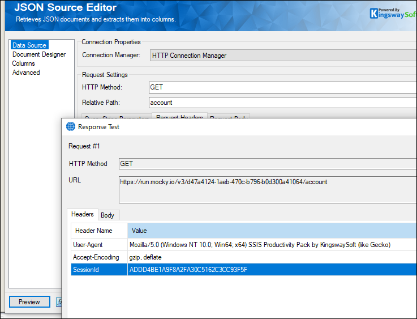Click the HTTP Method field in Response Test
This screenshot has height=319, width=417.
click(x=268, y=164)
